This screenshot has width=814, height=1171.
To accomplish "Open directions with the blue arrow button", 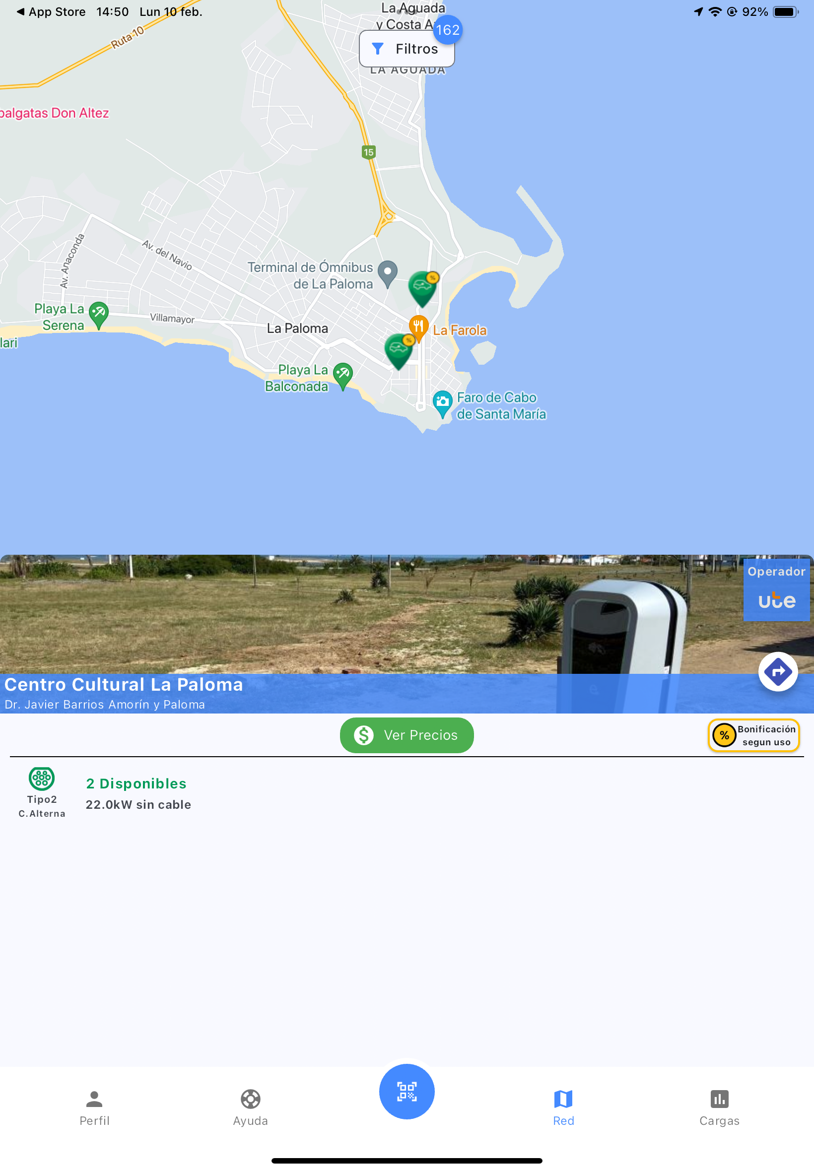I will (778, 671).
